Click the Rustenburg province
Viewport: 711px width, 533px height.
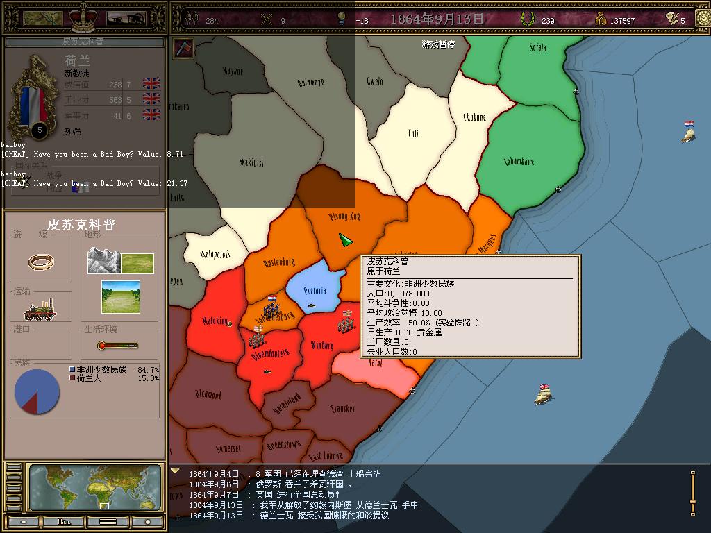click(x=279, y=262)
